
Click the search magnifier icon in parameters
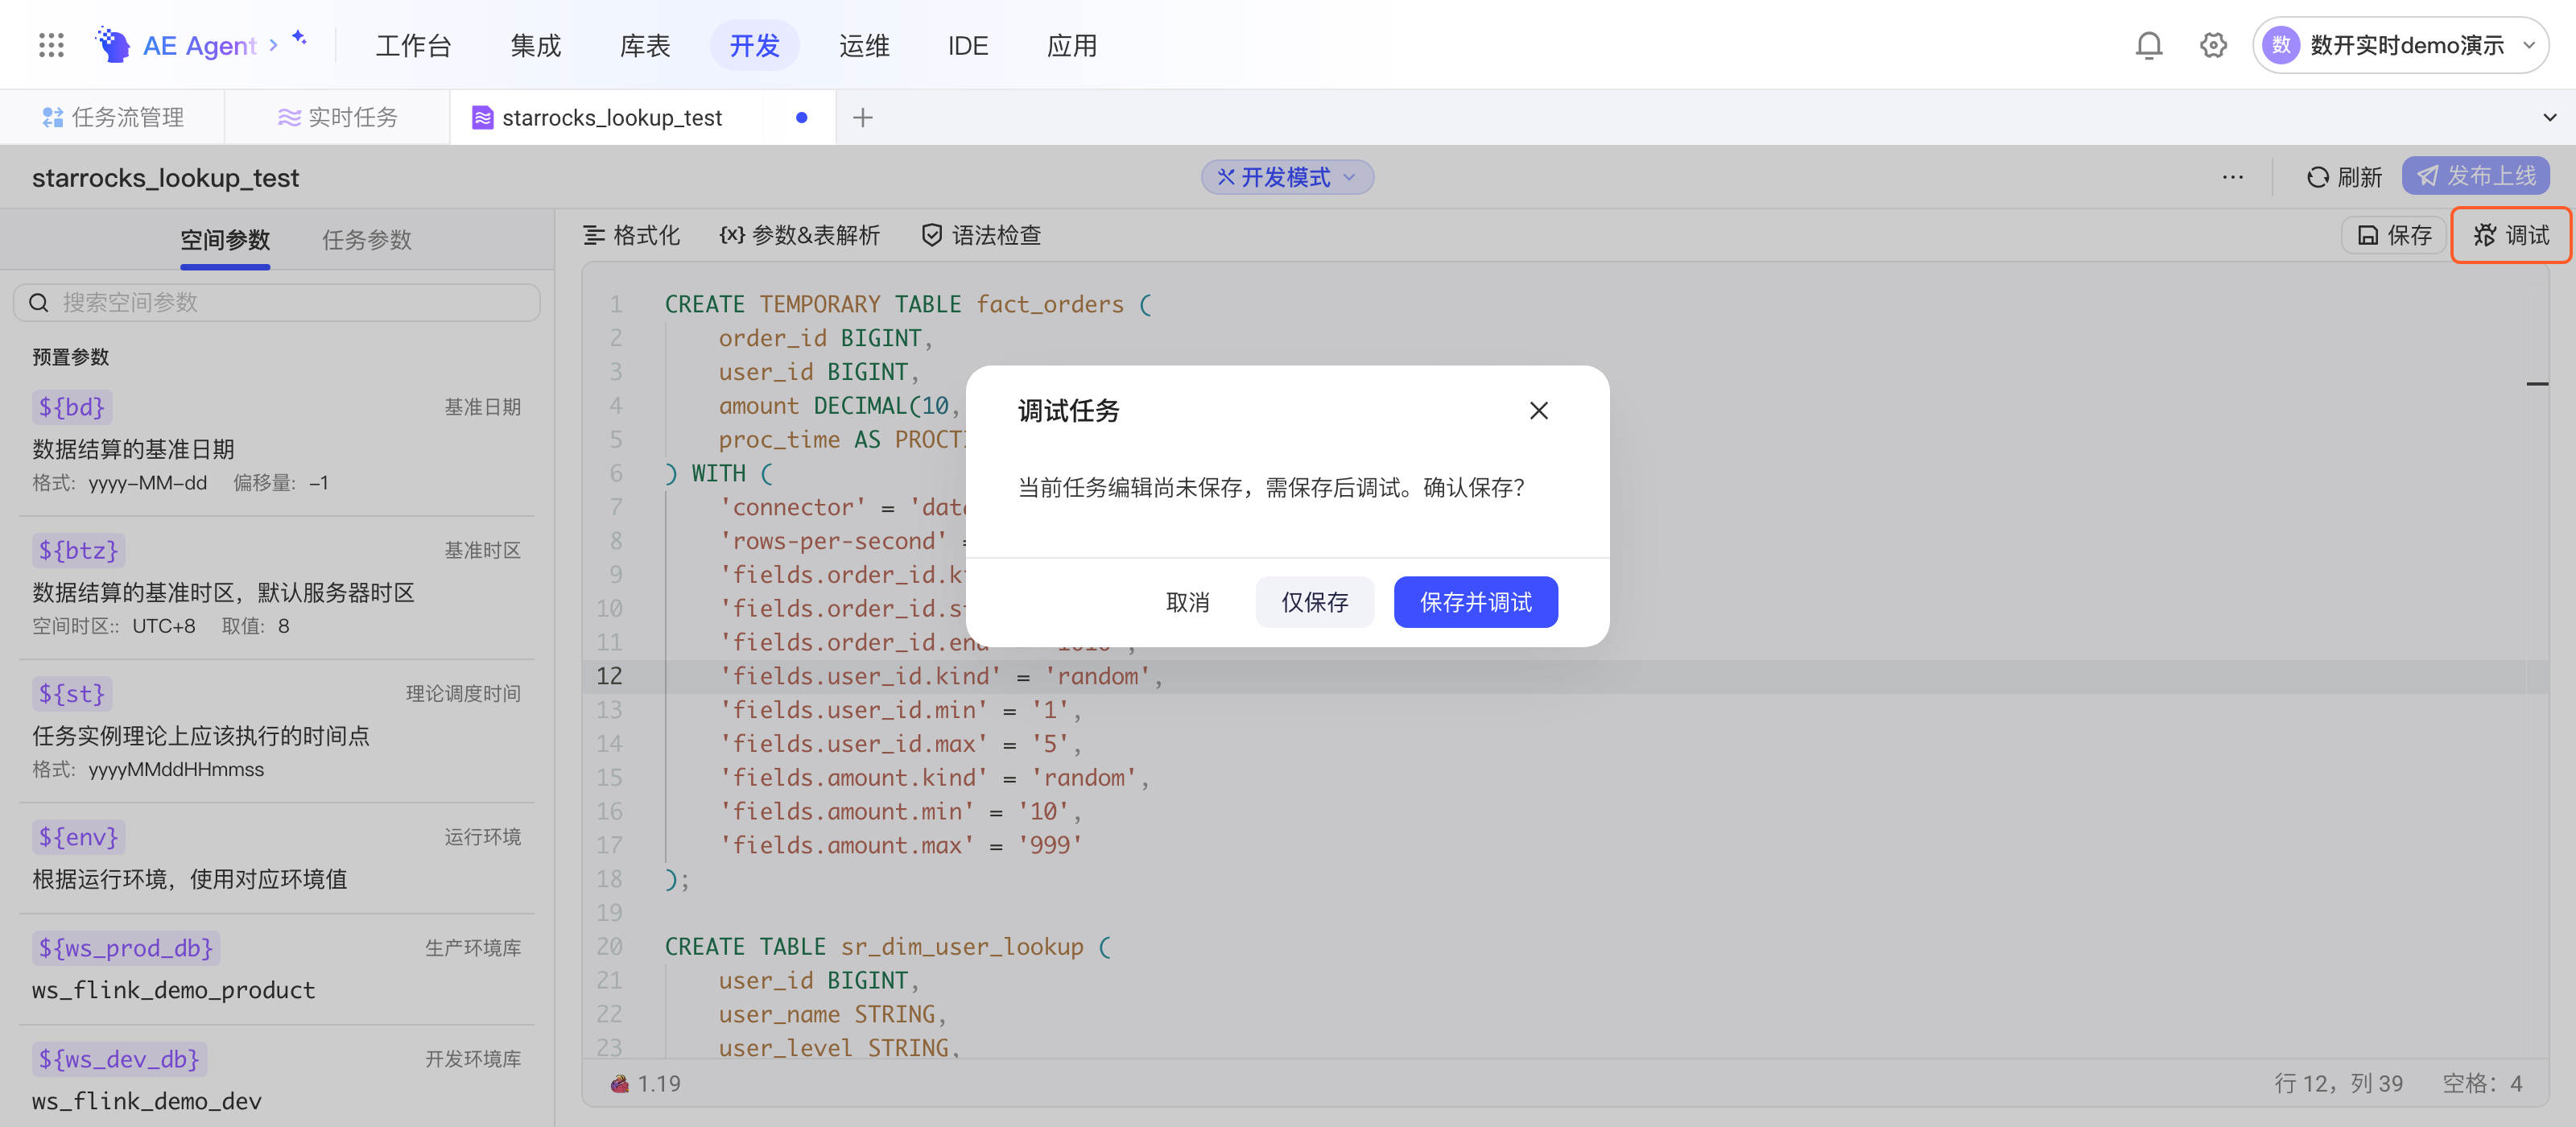[x=39, y=303]
